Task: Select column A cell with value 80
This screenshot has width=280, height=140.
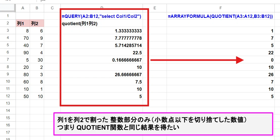Action: [x=23, y=74]
